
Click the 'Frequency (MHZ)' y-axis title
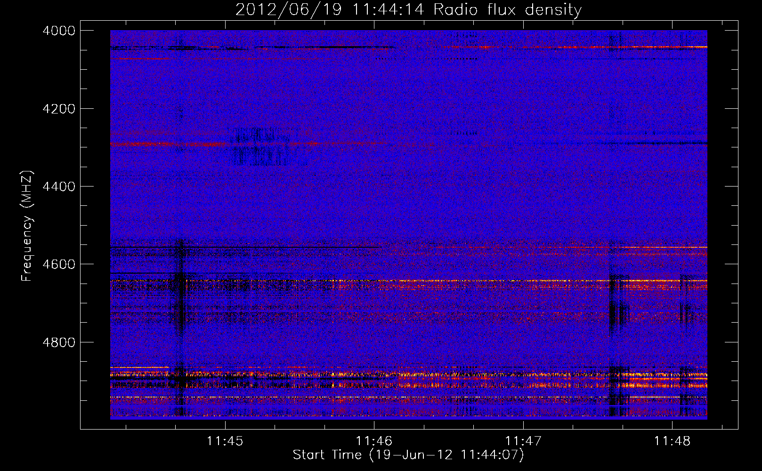click(x=27, y=226)
